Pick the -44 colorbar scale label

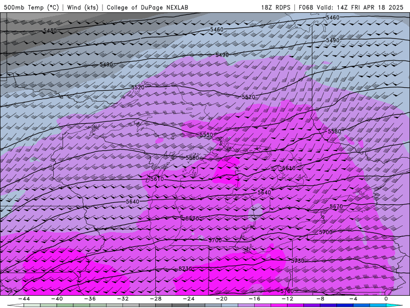coord(24,299)
